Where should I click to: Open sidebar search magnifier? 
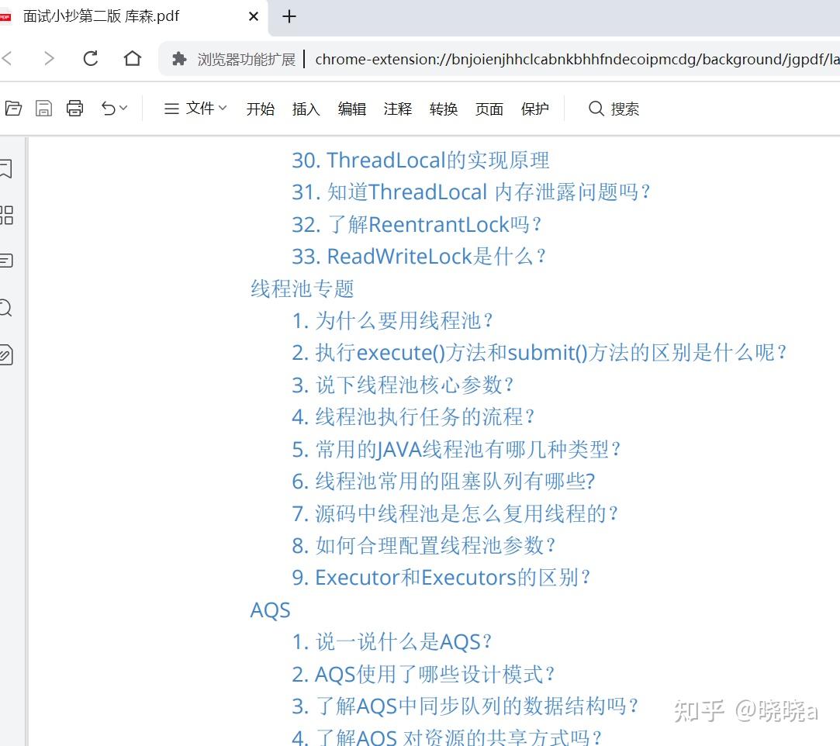tap(6, 308)
